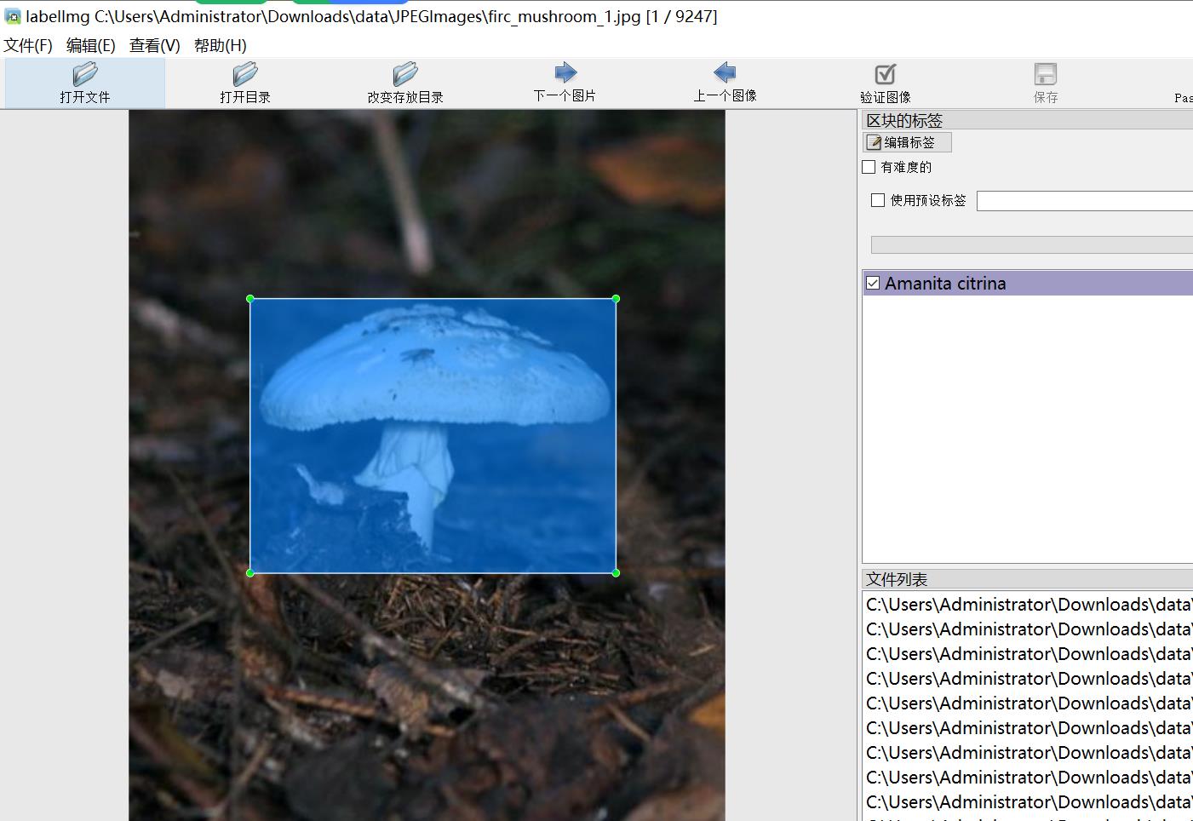The height and width of the screenshot is (821, 1193).
Task: Open the 帮助(H) menu
Action: point(221,45)
